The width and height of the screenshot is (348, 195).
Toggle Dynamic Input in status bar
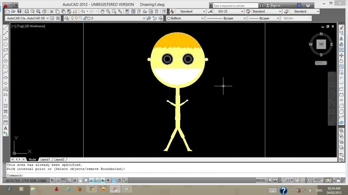point(103,181)
